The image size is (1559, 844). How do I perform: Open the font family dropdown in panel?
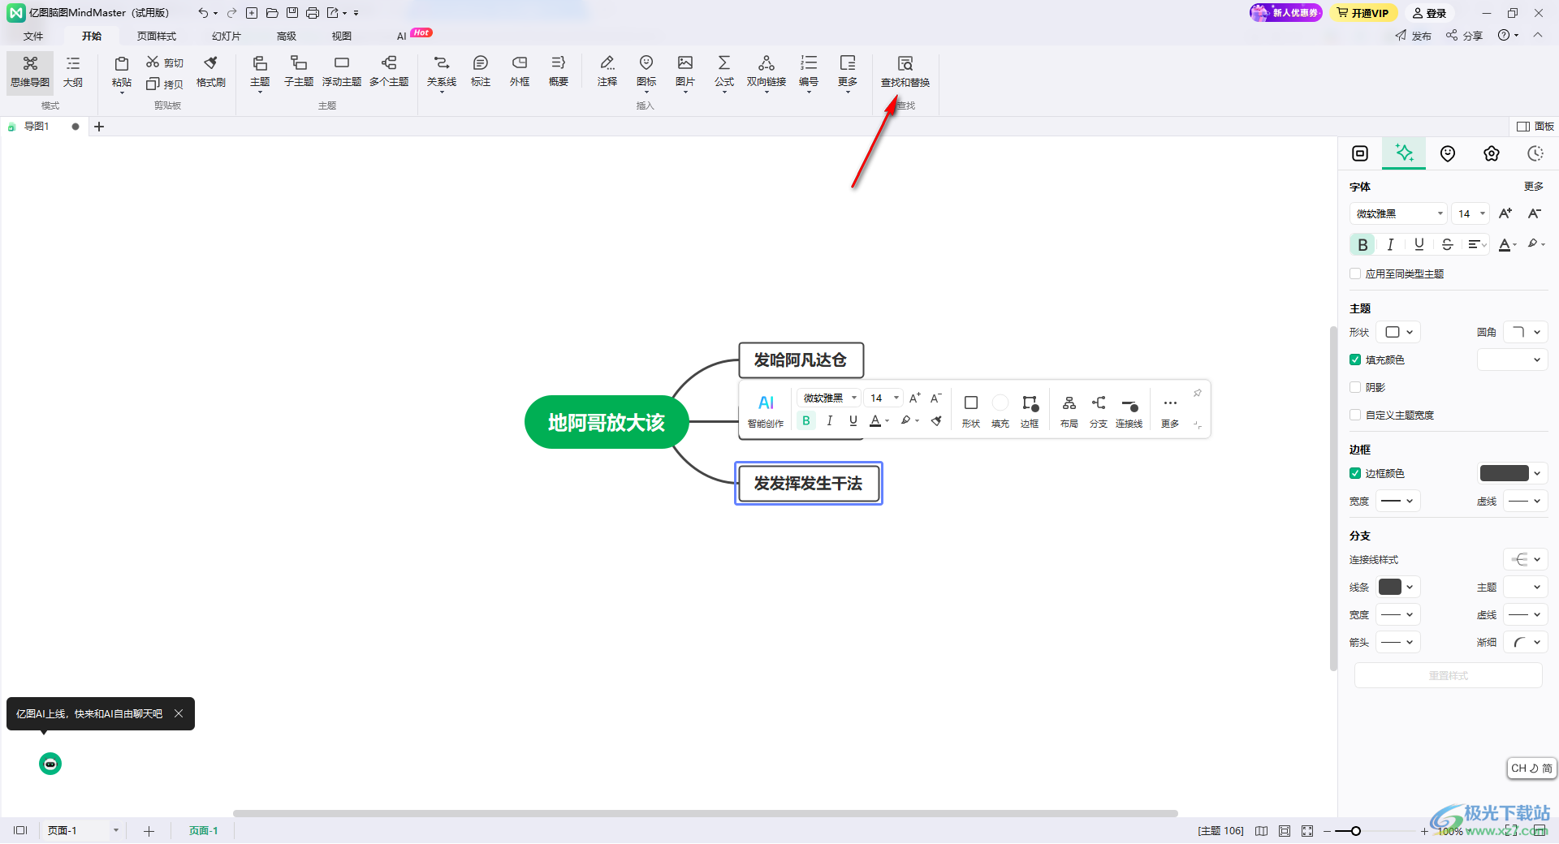coord(1398,213)
